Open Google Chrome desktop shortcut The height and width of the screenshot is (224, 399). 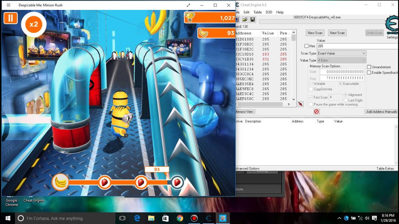[12, 202]
